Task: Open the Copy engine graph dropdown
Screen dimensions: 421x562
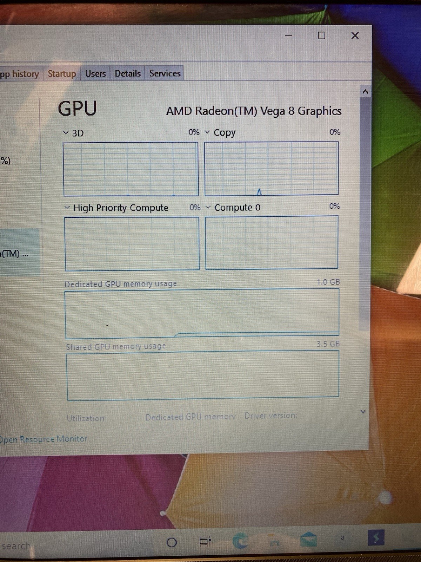Action: 207,132
